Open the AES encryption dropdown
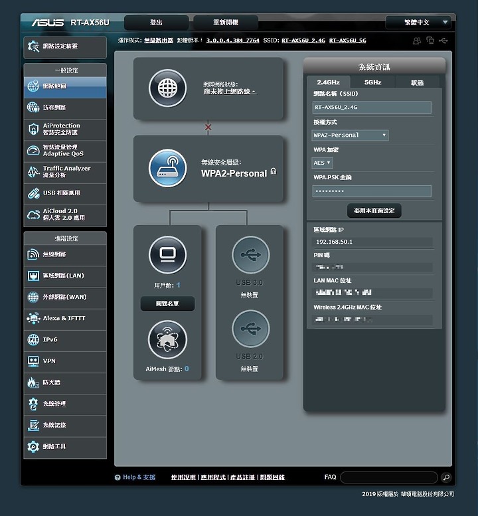This screenshot has width=478, height=516. click(x=322, y=163)
